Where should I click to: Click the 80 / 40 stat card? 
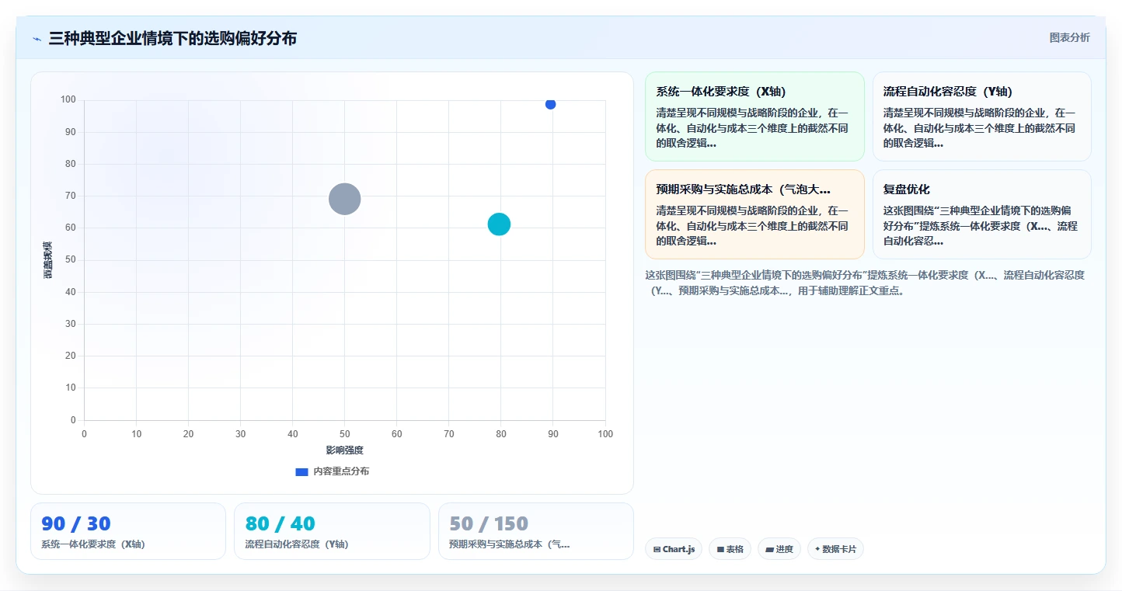pyautogui.click(x=332, y=531)
